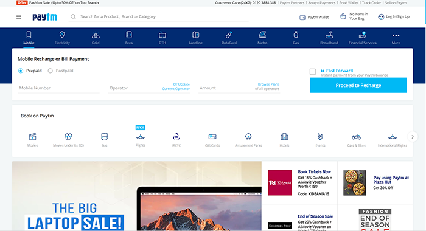Expand the More categories menu

396,38
